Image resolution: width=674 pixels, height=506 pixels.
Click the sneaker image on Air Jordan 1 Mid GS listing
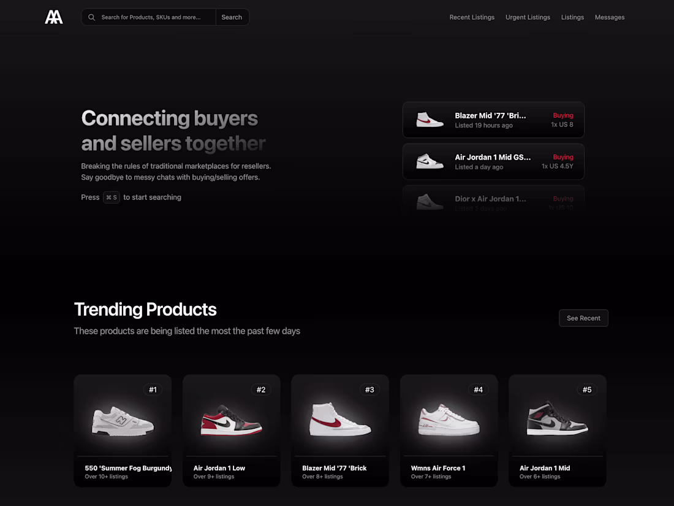pos(430,161)
